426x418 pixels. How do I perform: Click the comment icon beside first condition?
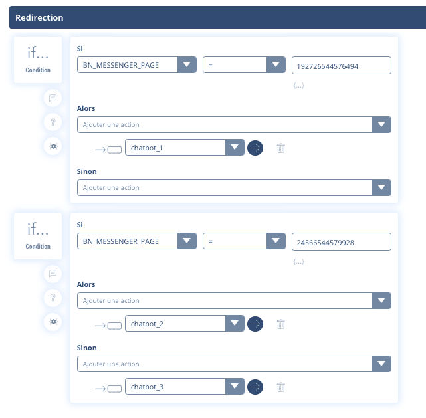[x=53, y=98]
